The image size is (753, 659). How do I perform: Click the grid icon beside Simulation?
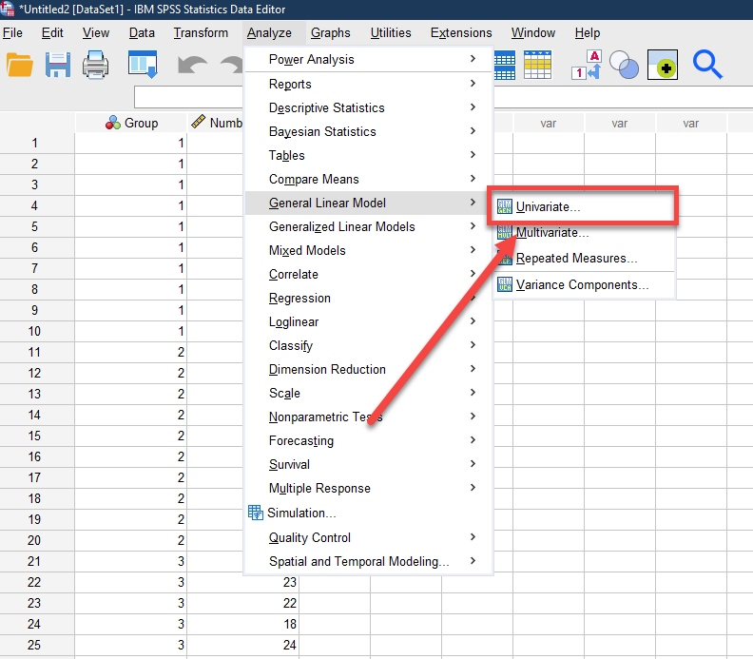[x=256, y=513]
